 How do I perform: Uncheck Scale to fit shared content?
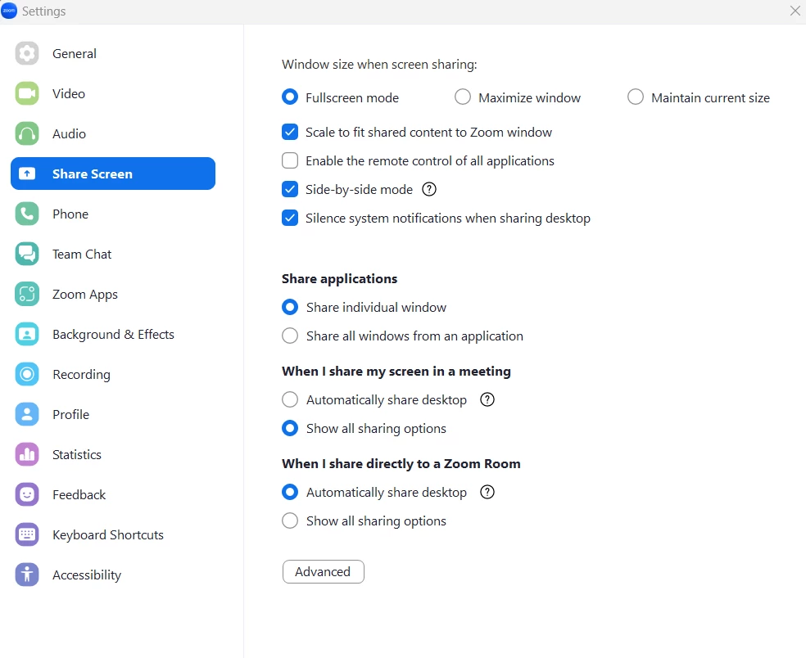(290, 132)
